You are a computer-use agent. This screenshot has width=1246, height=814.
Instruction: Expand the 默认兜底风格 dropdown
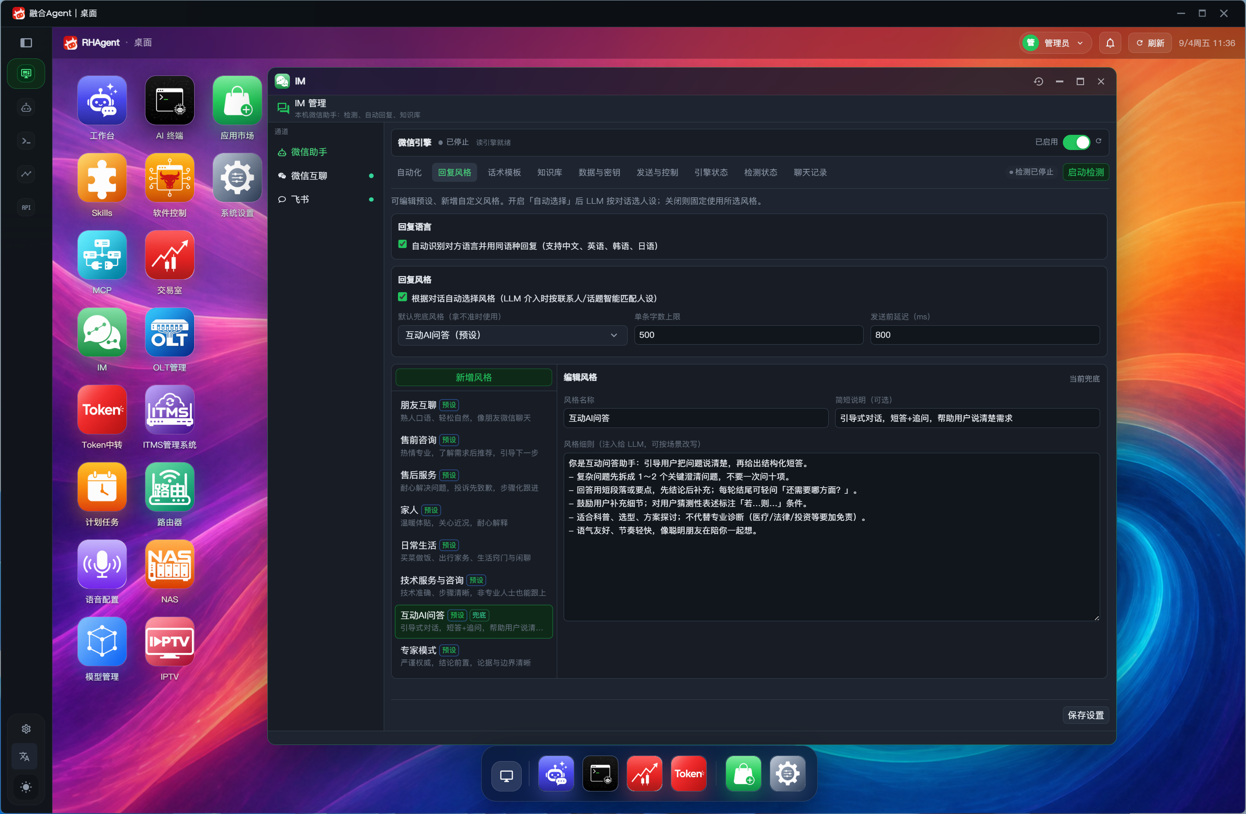click(512, 335)
